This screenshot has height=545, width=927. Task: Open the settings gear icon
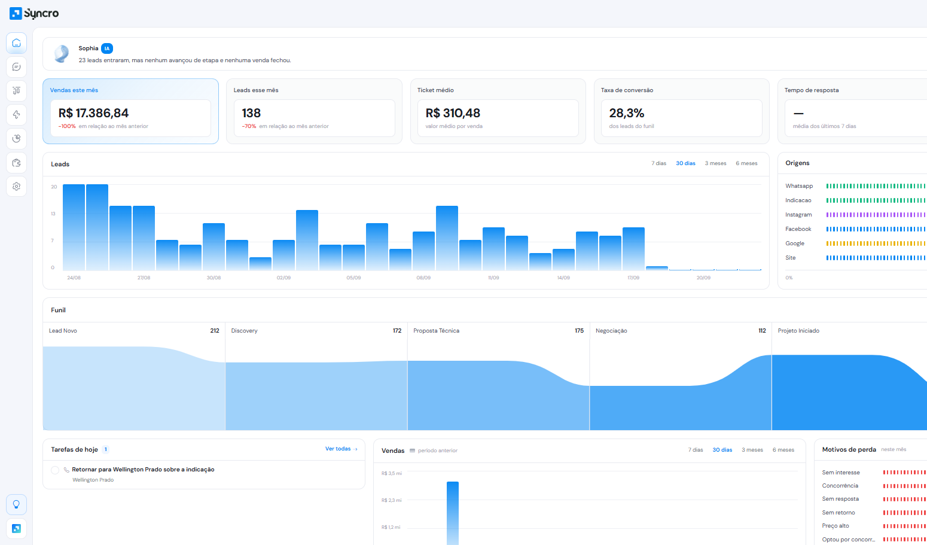[x=16, y=187]
